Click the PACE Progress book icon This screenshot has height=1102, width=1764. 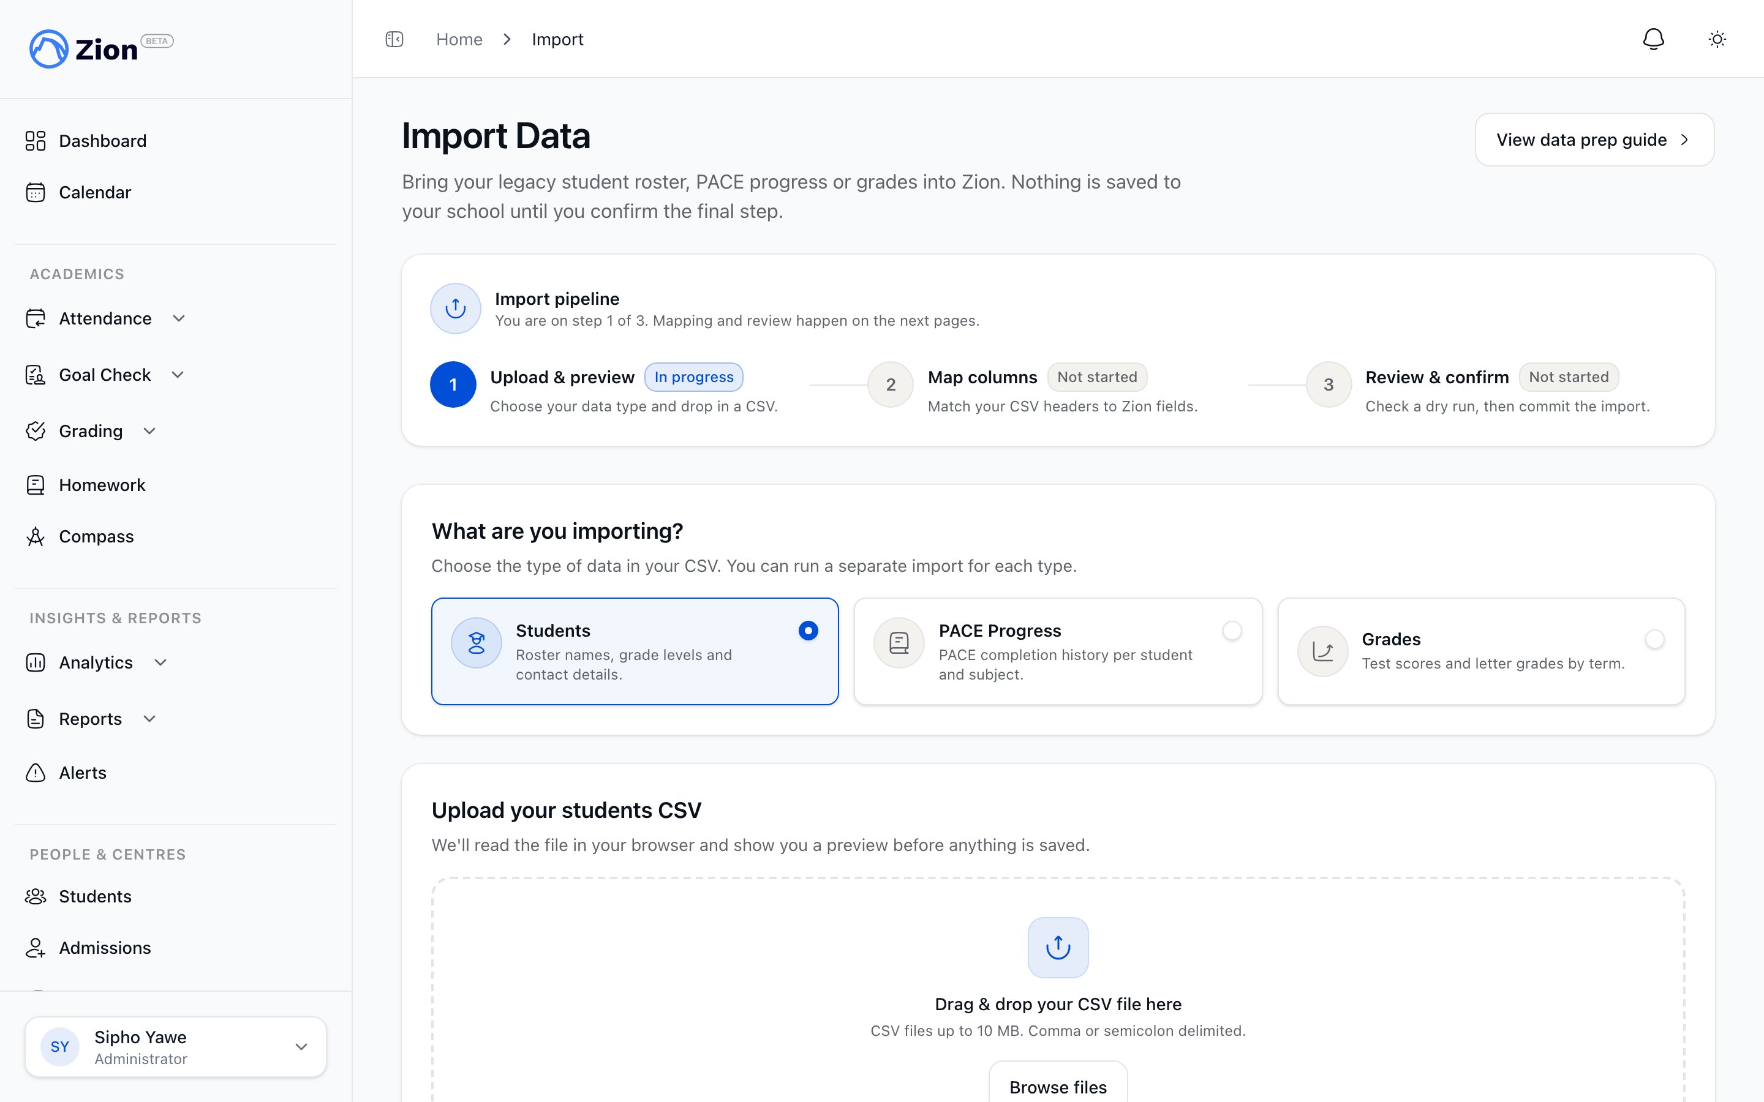(x=900, y=643)
